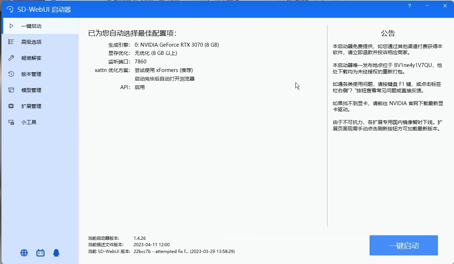The image size is (454, 264).
Task: Click the "API:" label
Action: [x=125, y=87]
